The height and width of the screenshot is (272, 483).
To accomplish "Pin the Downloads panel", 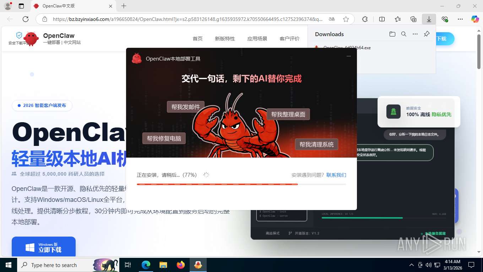I will [427, 34].
